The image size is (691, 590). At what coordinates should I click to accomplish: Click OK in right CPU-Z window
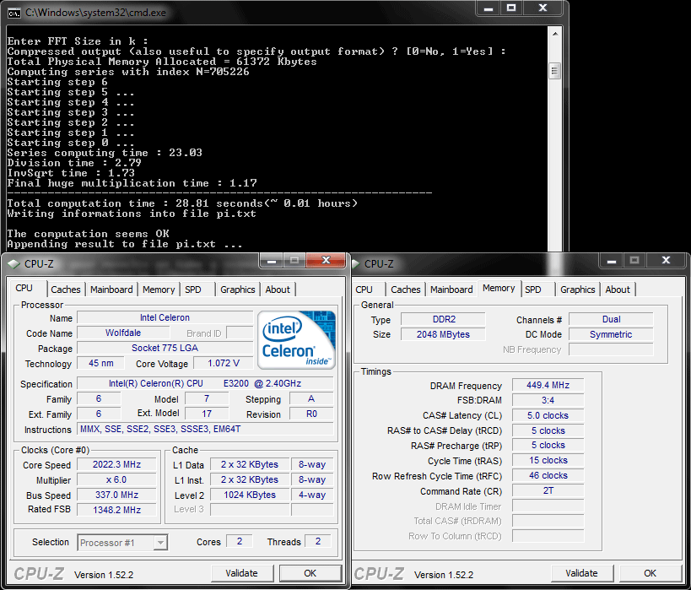click(x=650, y=573)
